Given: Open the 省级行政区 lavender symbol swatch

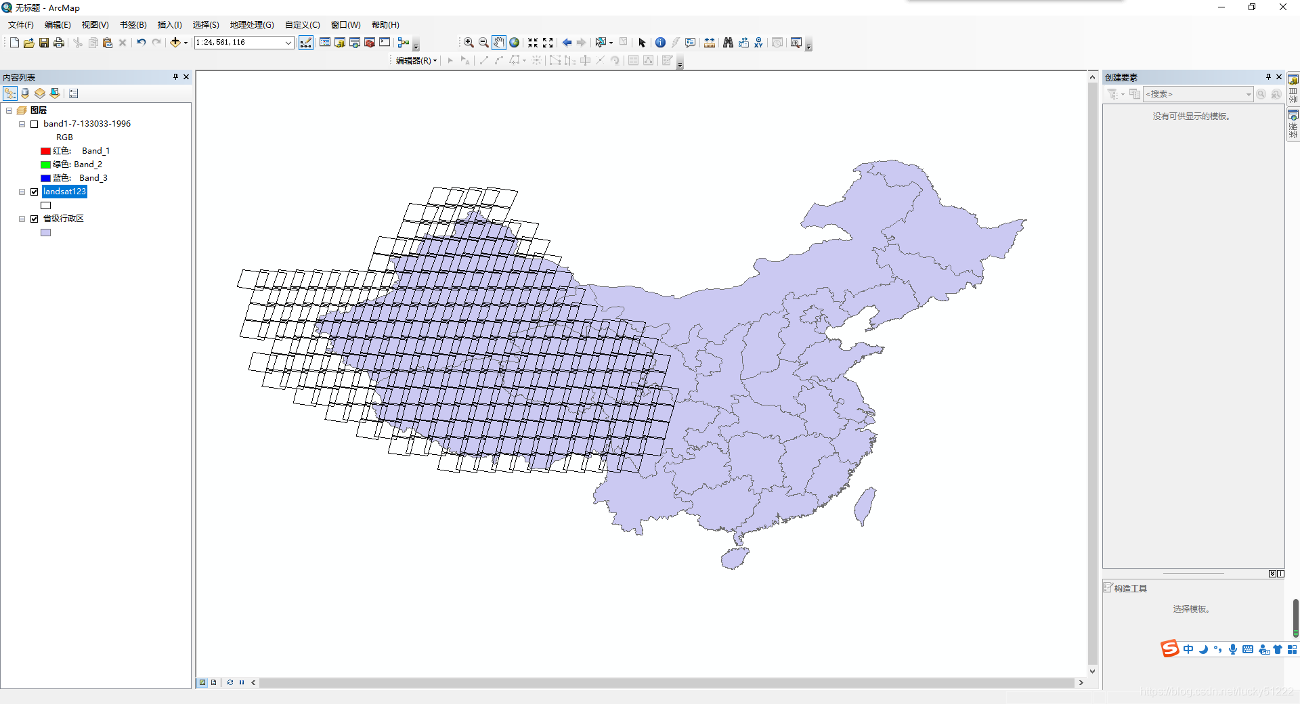Looking at the screenshot, I should (45, 232).
